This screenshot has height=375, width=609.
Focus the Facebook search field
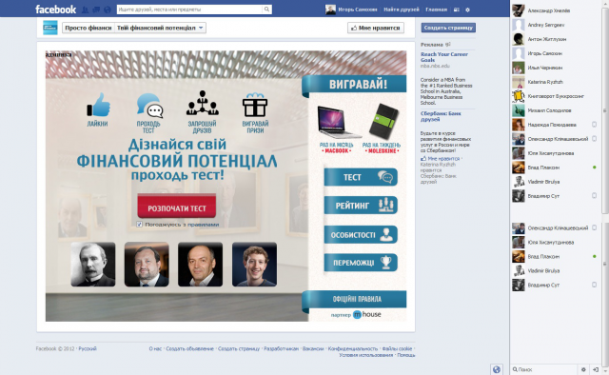pyautogui.click(x=189, y=10)
